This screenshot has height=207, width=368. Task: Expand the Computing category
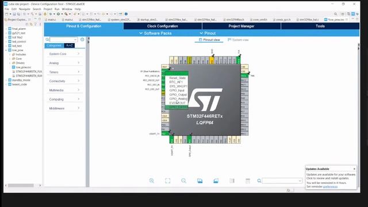[64, 99]
